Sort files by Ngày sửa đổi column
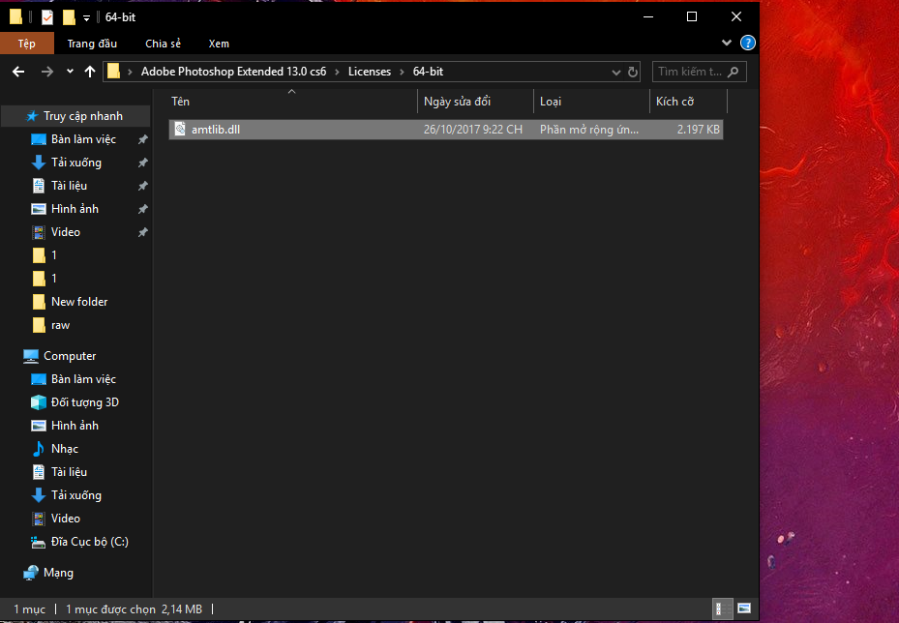The image size is (899, 623). click(x=457, y=102)
